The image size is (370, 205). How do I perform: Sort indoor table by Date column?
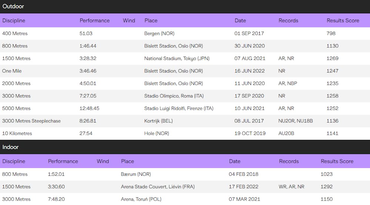pyautogui.click(x=235, y=161)
